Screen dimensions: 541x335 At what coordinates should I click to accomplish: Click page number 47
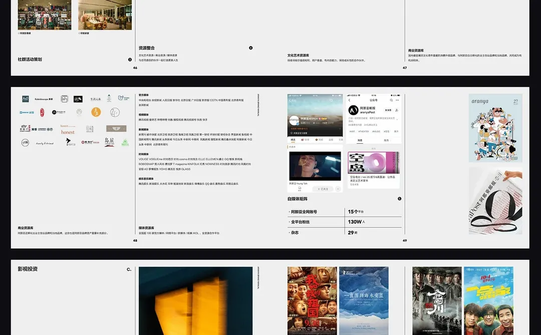click(x=405, y=68)
